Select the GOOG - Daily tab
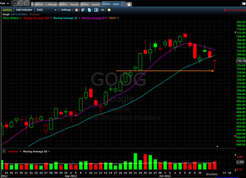 [x=111, y=4]
